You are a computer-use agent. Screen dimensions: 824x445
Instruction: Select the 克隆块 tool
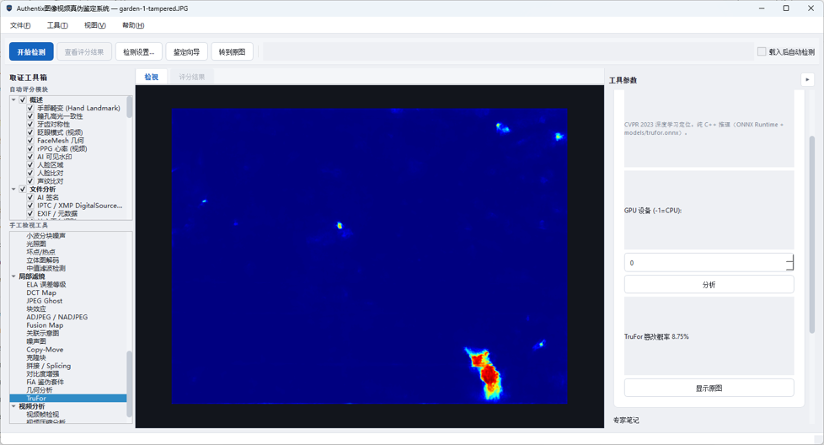[36, 358]
